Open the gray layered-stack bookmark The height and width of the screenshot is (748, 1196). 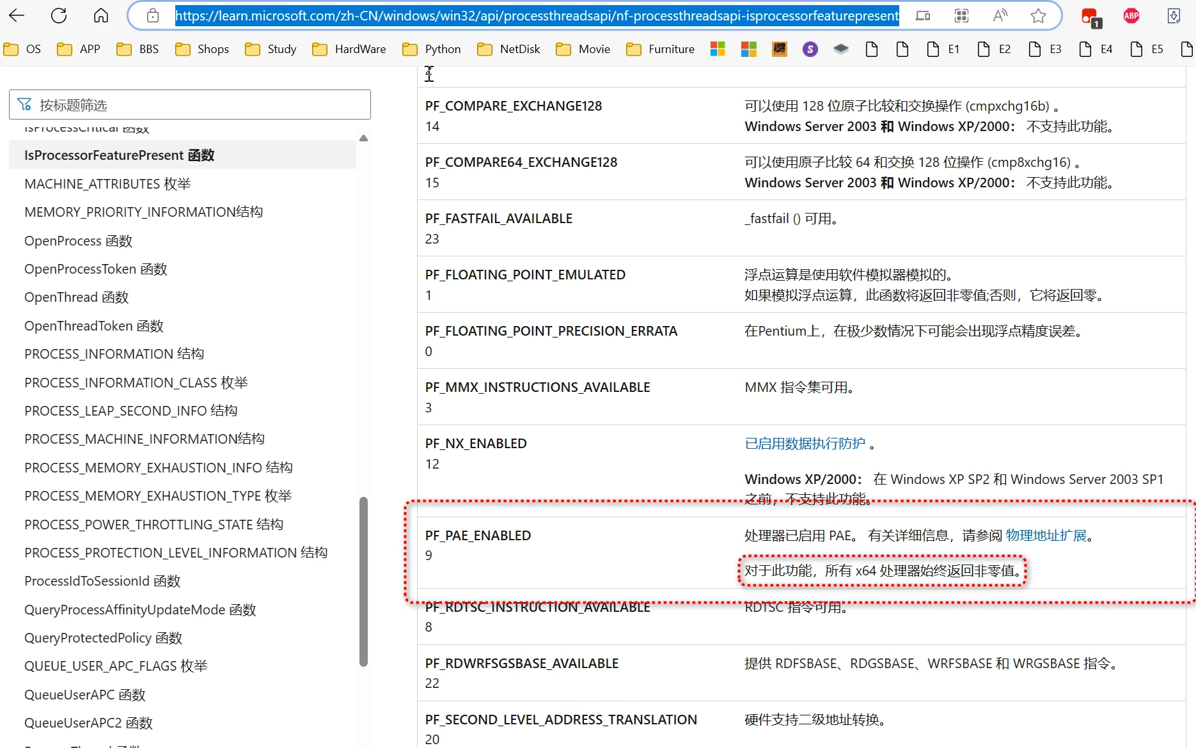coord(841,49)
